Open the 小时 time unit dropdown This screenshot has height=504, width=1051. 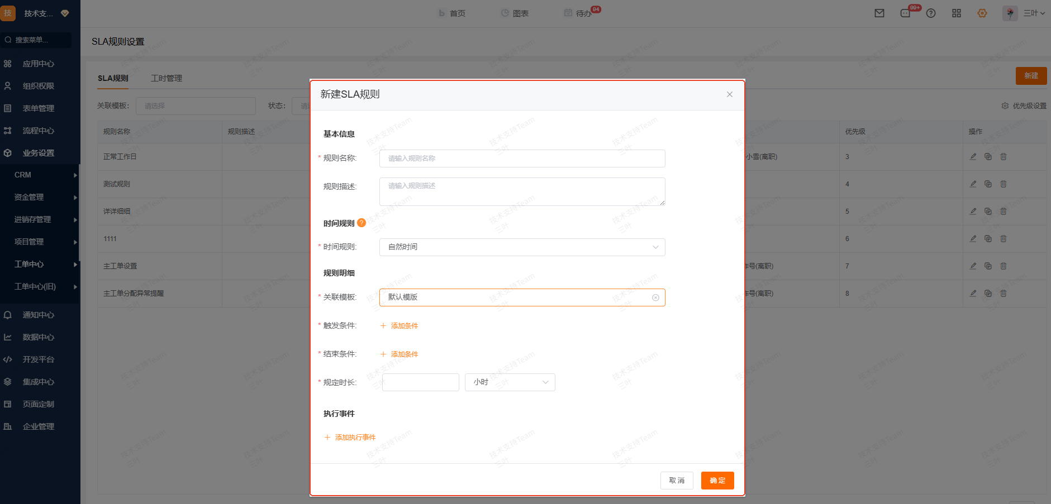[510, 382]
